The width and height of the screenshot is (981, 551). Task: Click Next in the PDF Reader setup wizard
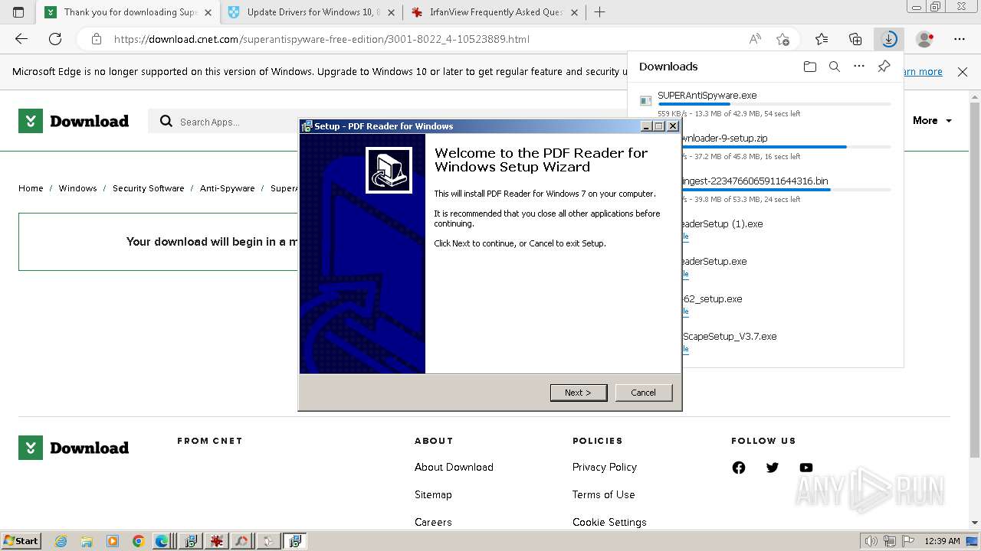pos(579,393)
